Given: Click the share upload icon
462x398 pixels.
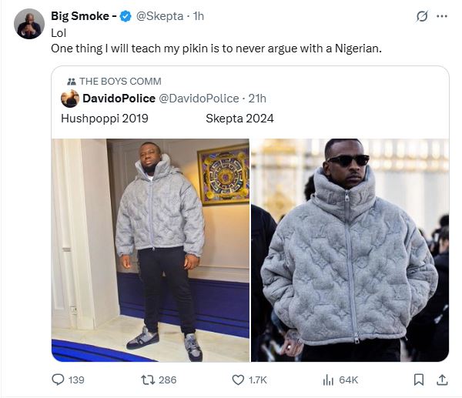Looking at the screenshot, I should [x=442, y=380].
